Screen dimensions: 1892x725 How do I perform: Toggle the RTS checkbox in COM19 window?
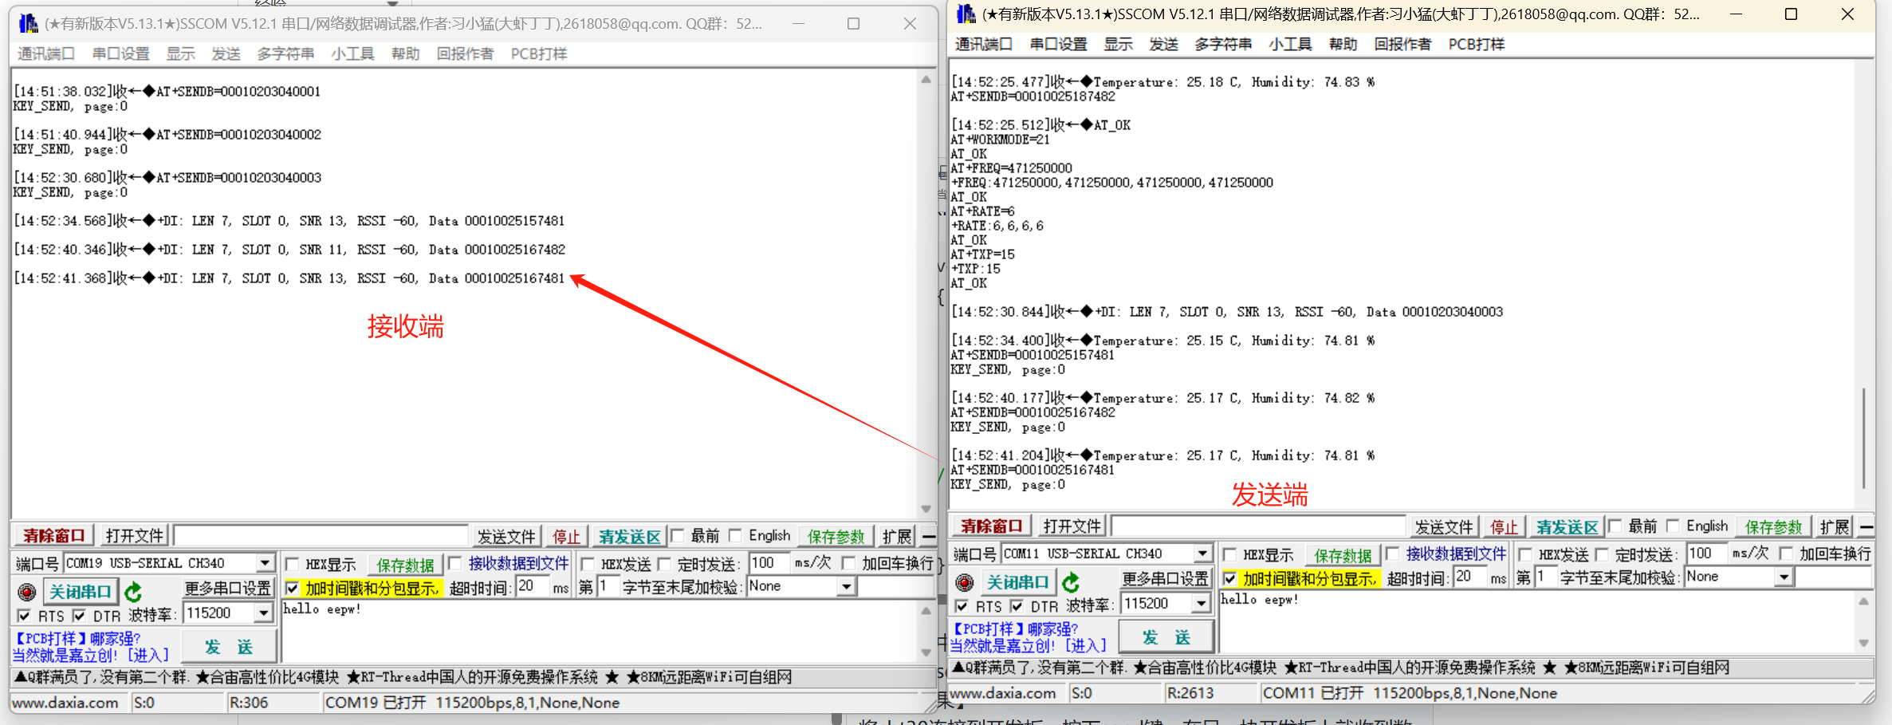coord(25,616)
